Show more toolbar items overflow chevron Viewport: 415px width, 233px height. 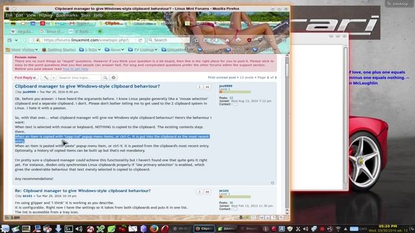[271, 40]
